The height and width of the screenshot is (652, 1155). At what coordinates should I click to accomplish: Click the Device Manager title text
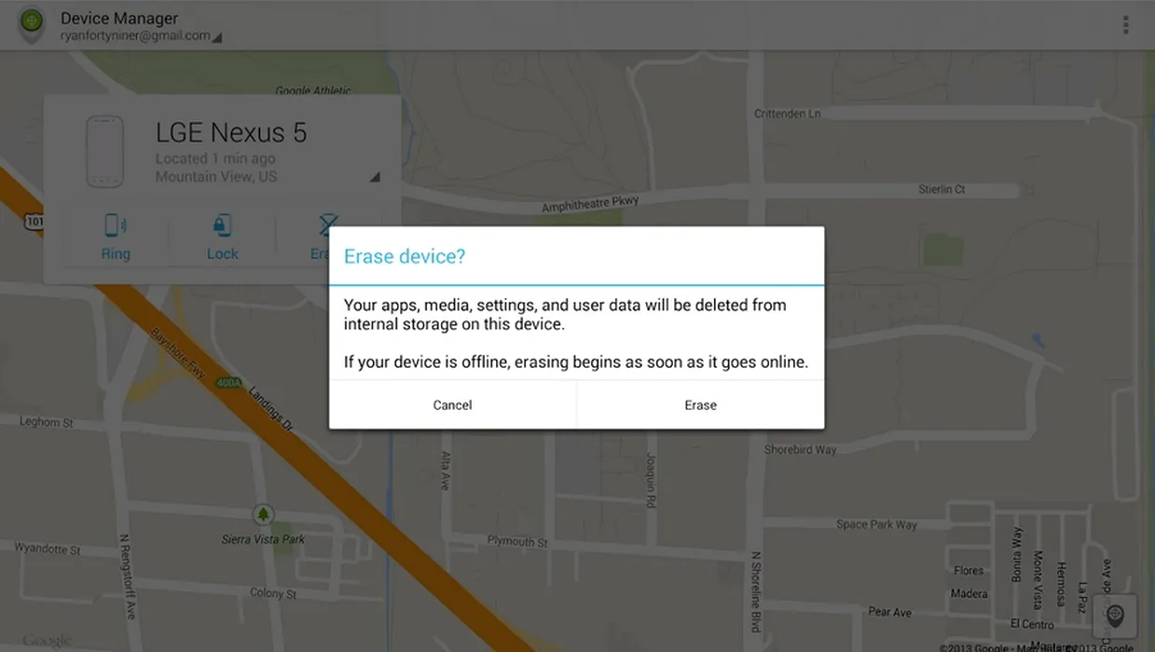click(x=119, y=18)
